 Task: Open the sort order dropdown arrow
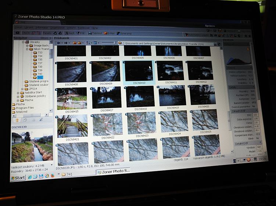92,43
